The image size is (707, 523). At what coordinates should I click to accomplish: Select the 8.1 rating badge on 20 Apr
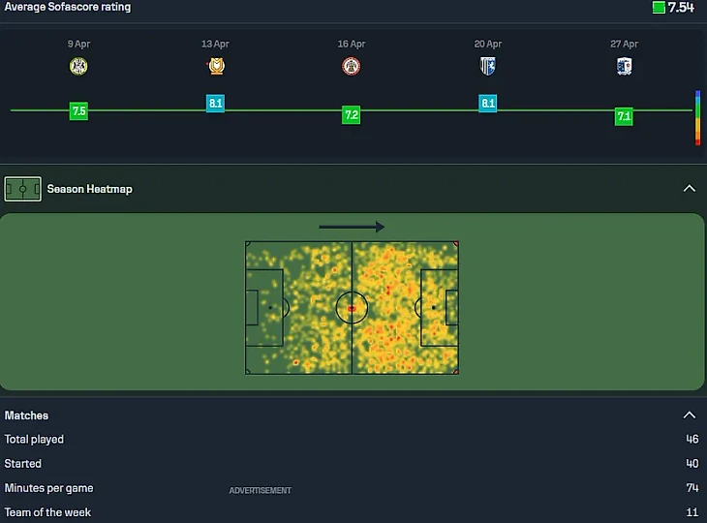point(488,103)
